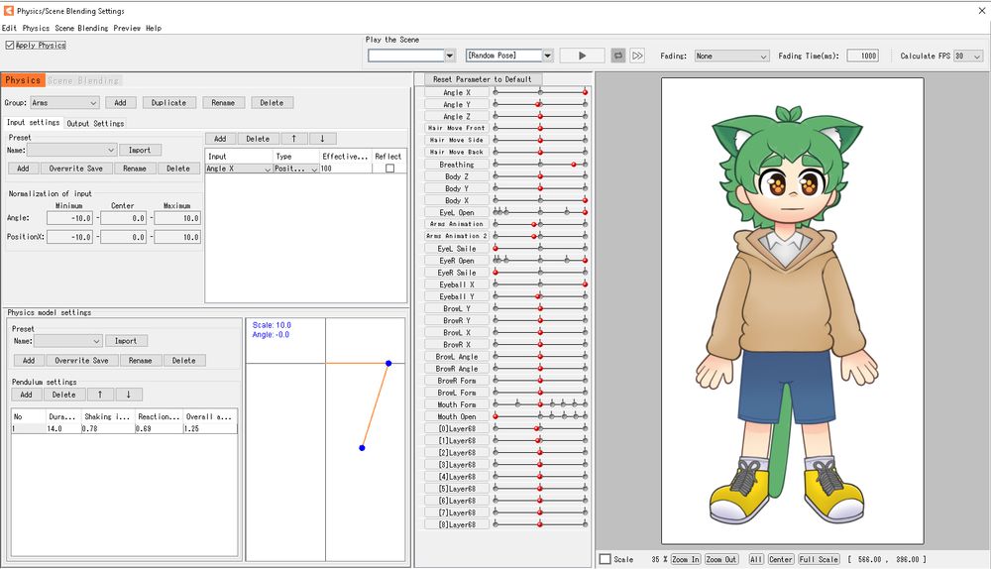Move pendulum row down with arrow button

(x=128, y=395)
